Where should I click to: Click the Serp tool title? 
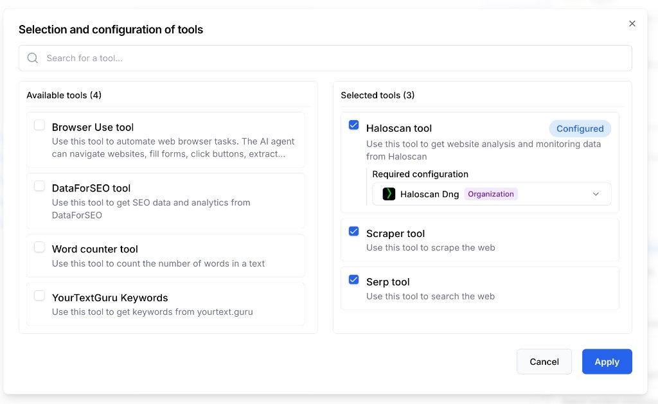[x=387, y=282]
